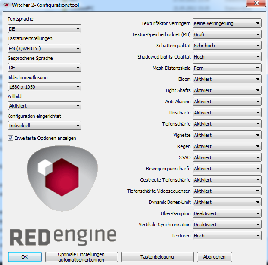
Task: Open the Bildschirmauflösung dropdown showing 1680 x 1050
Action: click(44, 87)
